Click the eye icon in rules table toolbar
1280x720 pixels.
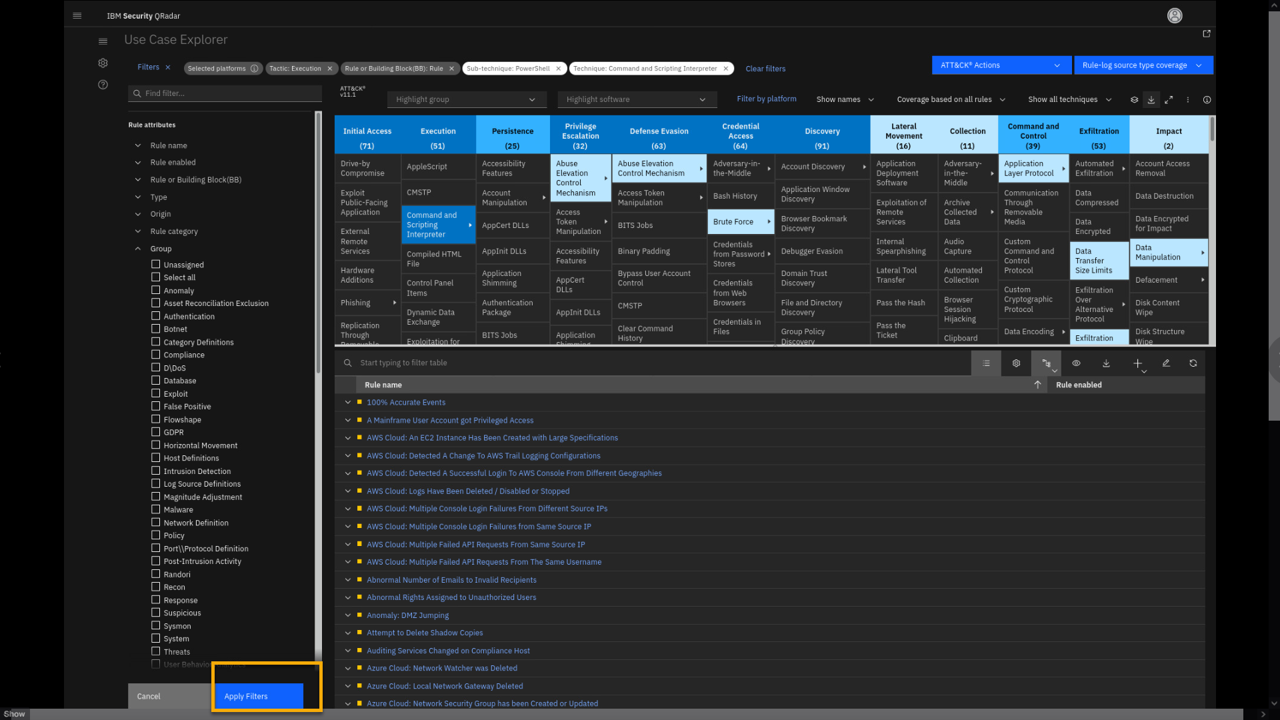click(1076, 363)
